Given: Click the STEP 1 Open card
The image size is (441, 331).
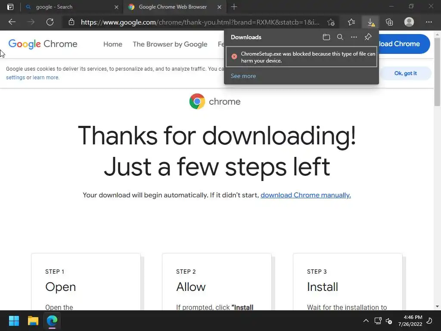Looking at the screenshot, I should 86,282.
